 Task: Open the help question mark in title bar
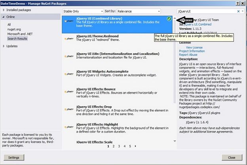pos(238,4)
